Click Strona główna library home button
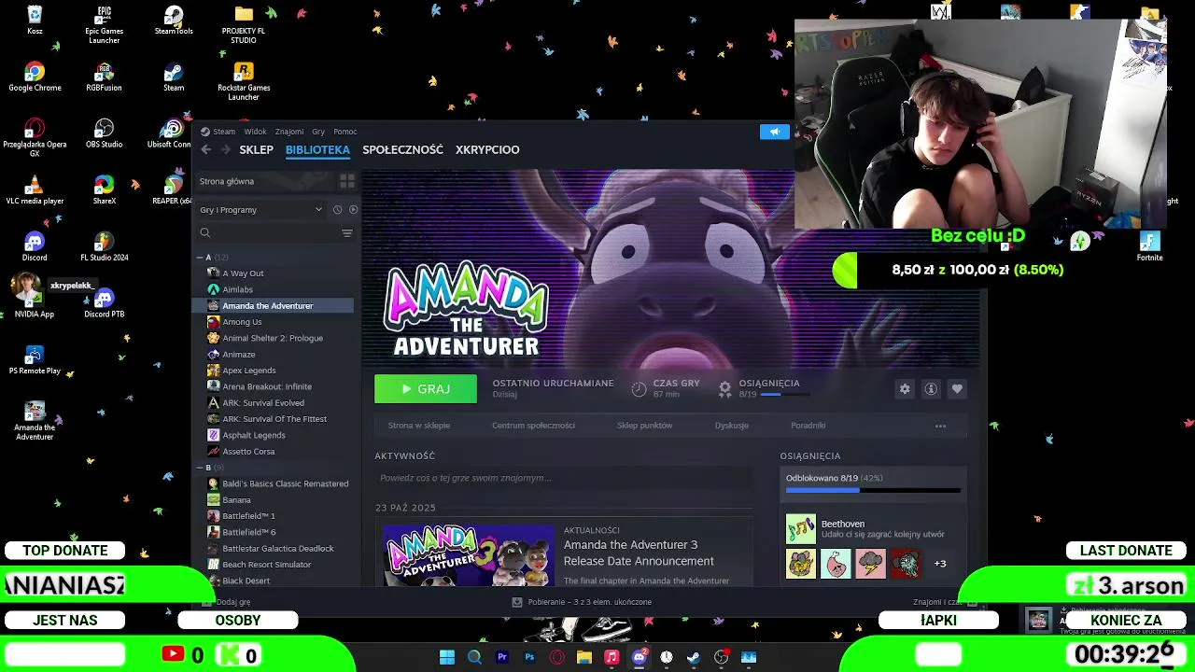 click(x=265, y=181)
